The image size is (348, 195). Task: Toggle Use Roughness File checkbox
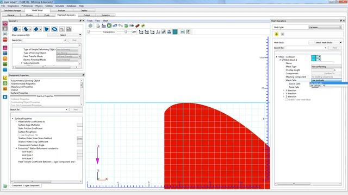(19, 135)
